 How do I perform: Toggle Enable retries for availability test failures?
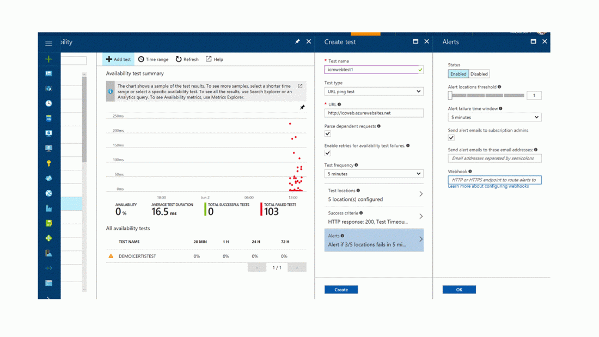coord(328,153)
